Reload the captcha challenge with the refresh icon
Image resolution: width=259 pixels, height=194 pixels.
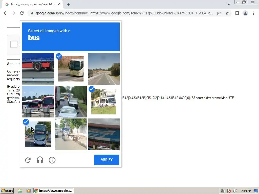tap(28, 160)
